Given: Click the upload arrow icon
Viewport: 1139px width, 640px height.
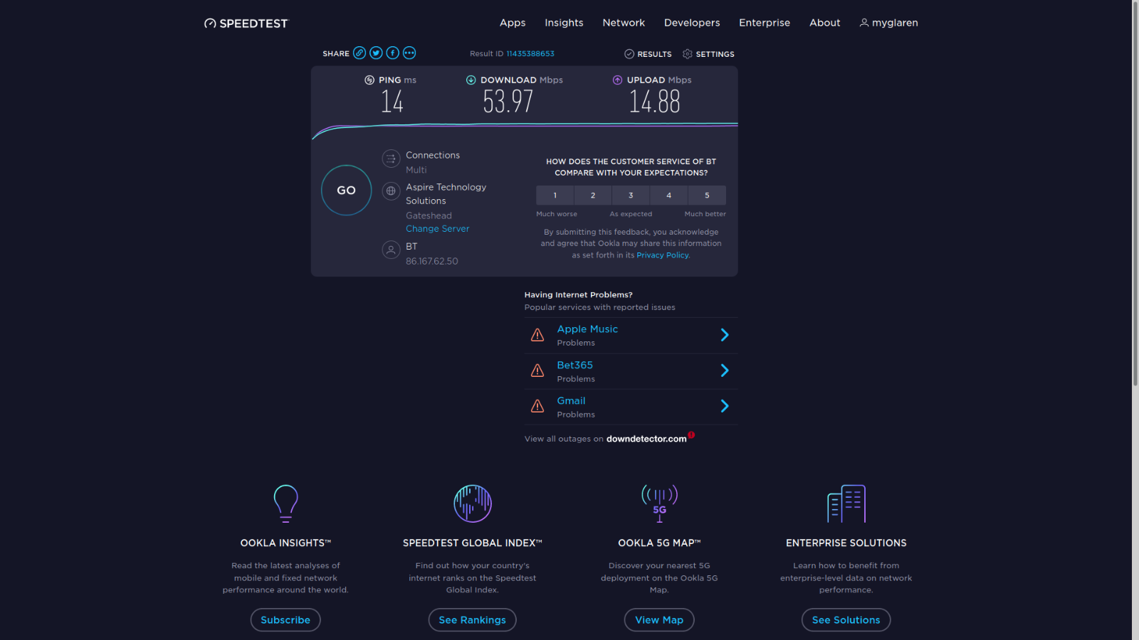Looking at the screenshot, I should click(x=617, y=80).
